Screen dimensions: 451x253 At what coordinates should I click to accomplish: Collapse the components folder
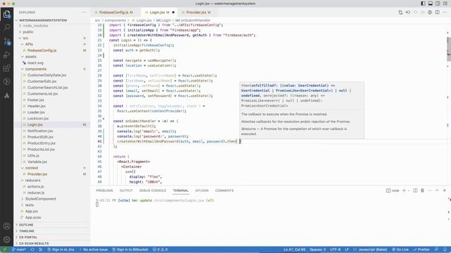click(36, 69)
